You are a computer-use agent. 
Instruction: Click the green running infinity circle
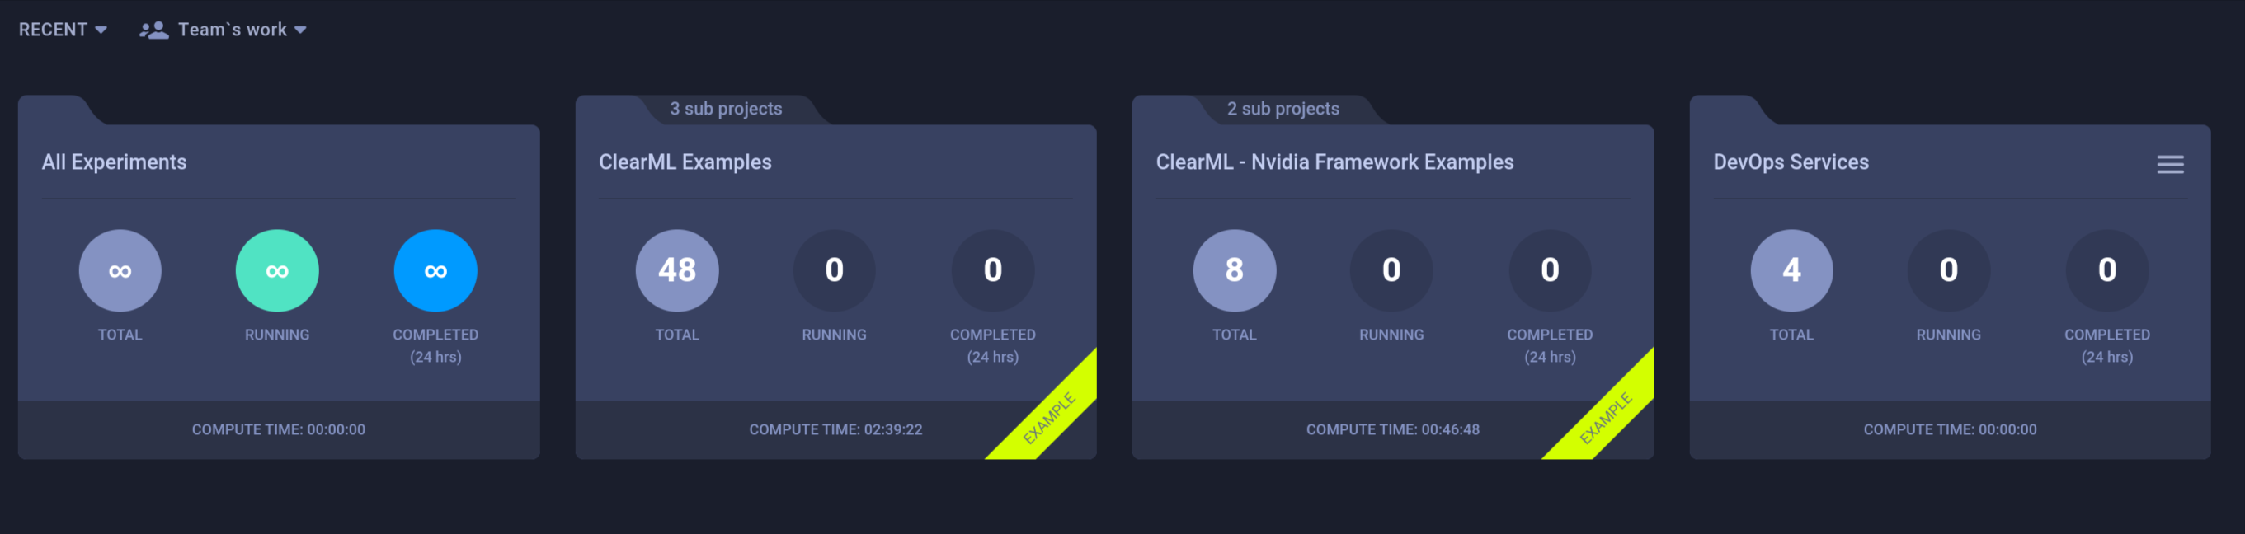tap(277, 271)
